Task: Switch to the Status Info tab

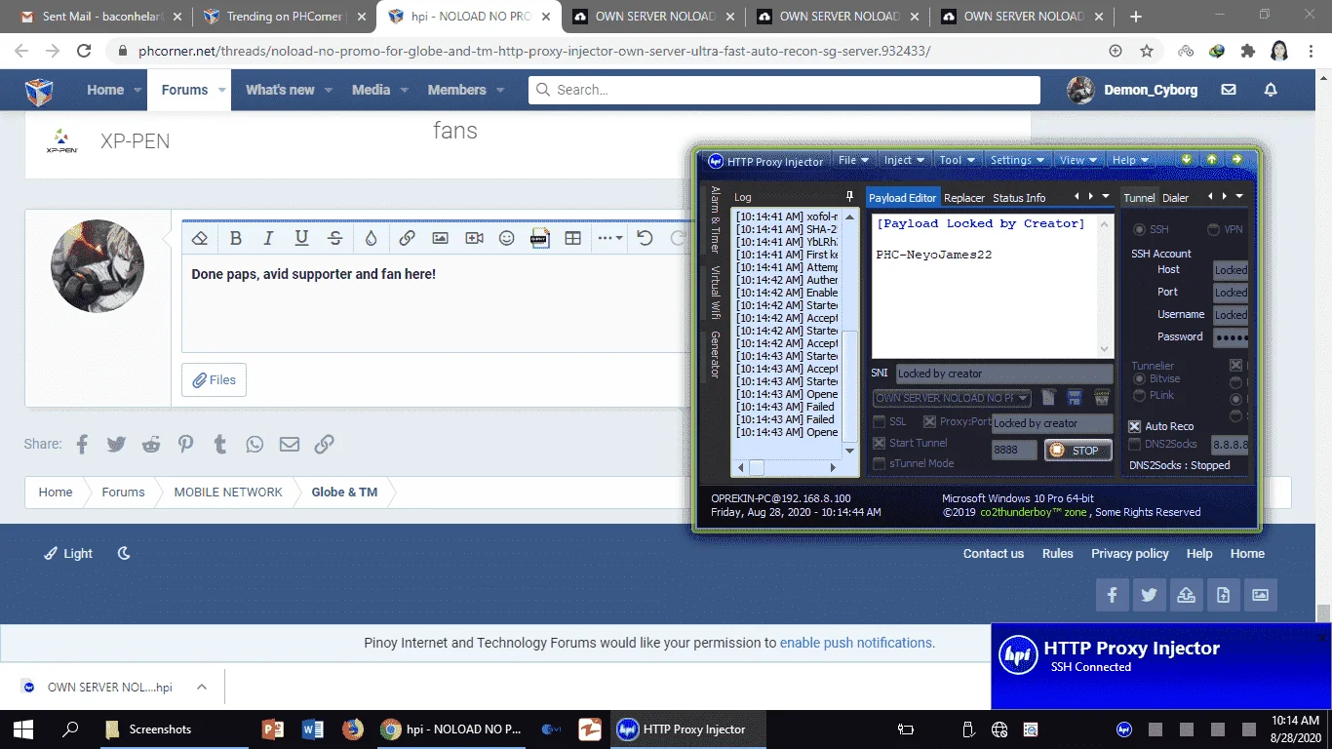Action: click(1019, 198)
